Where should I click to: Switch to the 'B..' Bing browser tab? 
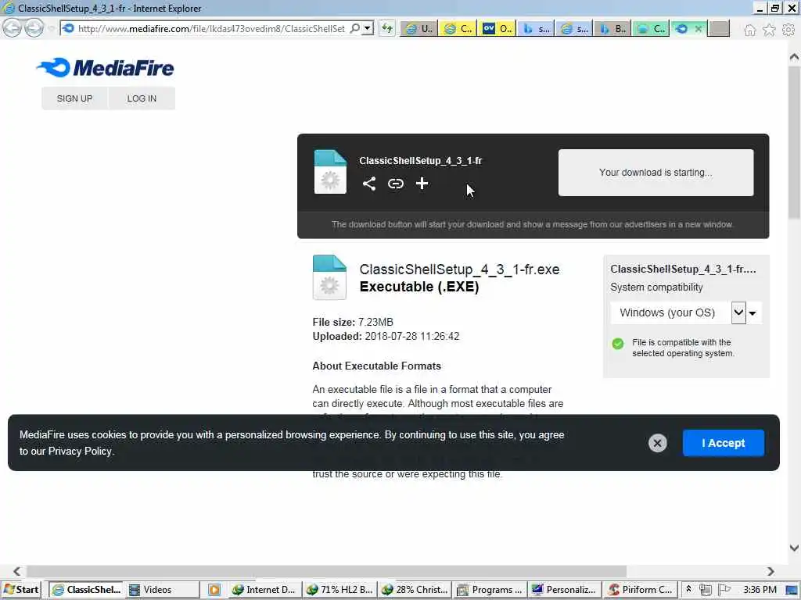click(x=612, y=29)
